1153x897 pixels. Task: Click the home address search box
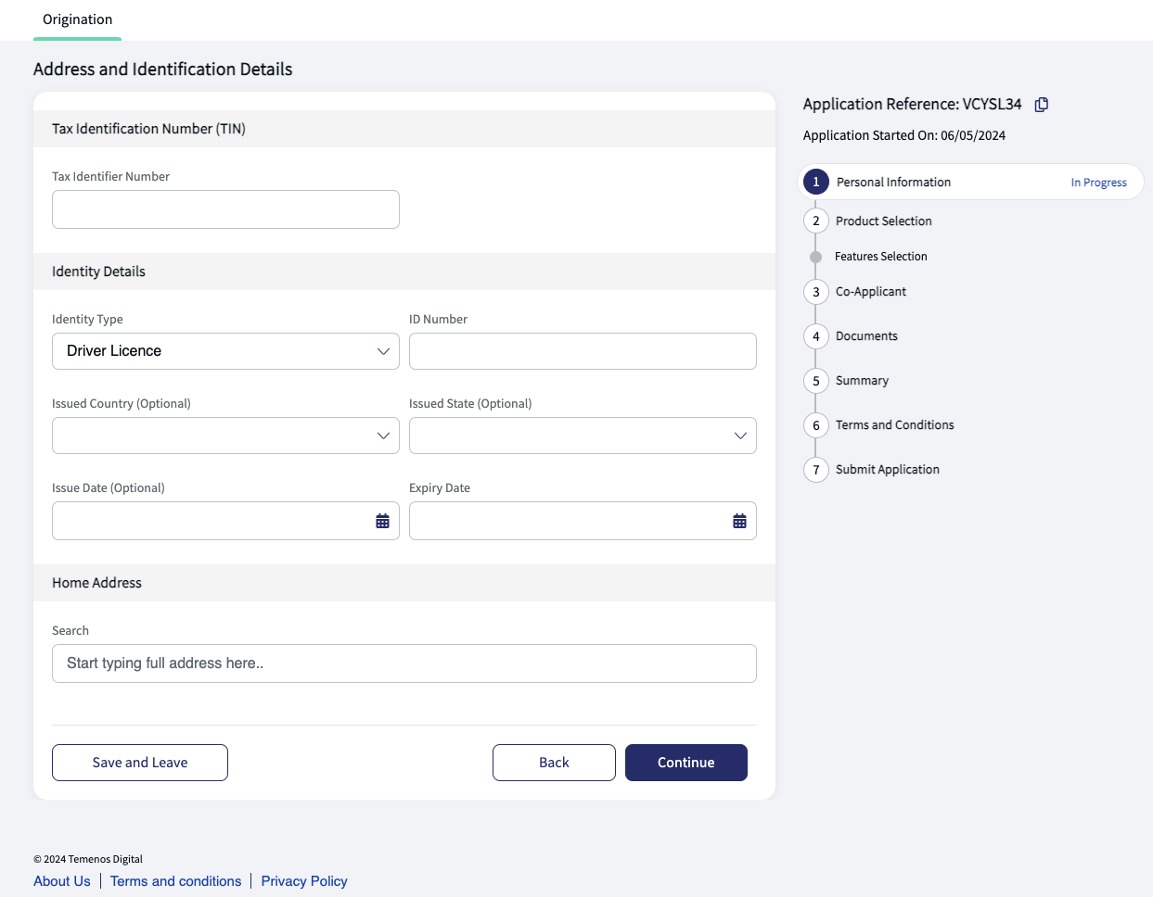404,663
